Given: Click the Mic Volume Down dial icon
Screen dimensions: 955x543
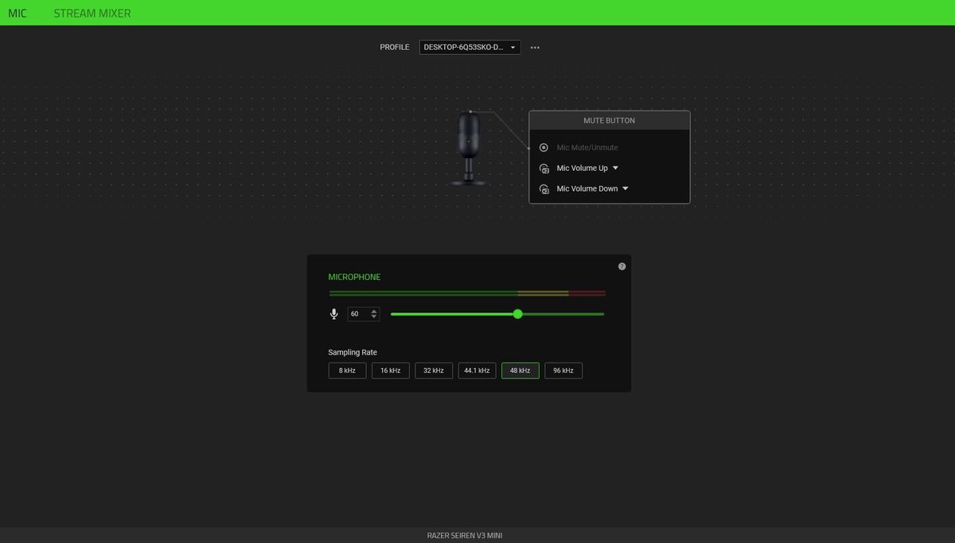Looking at the screenshot, I should click(544, 188).
